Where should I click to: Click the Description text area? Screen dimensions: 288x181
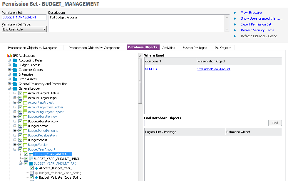coord(137,23)
